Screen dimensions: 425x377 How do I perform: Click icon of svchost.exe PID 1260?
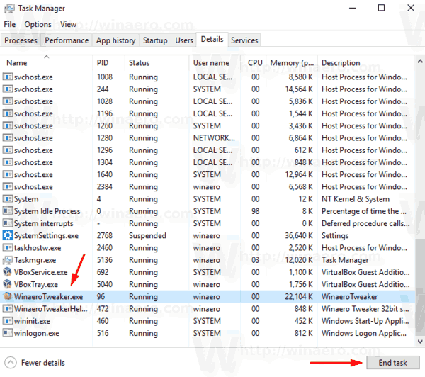(7, 125)
